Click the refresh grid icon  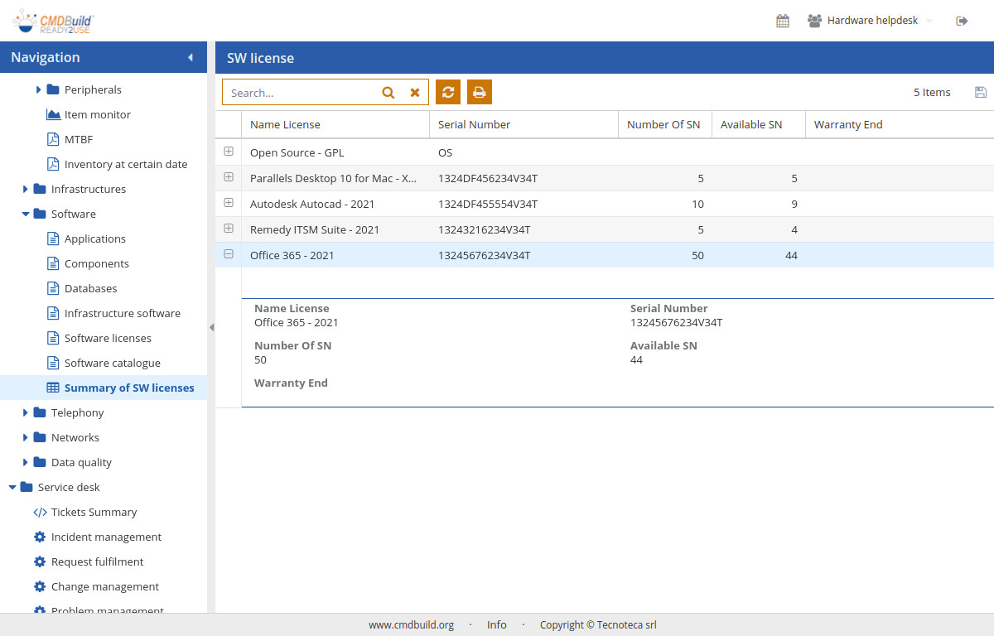click(448, 93)
